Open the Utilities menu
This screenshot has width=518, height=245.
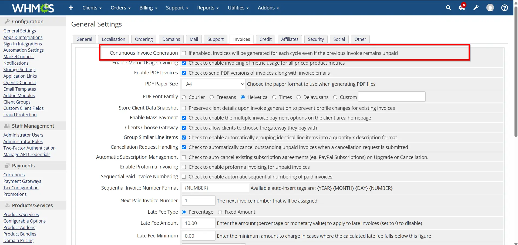point(238,8)
